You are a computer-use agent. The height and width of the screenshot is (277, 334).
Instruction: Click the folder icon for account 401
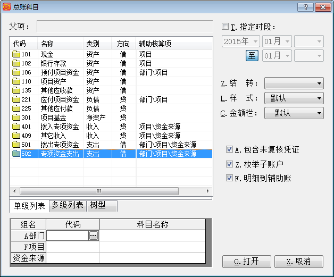pyautogui.click(x=16, y=127)
